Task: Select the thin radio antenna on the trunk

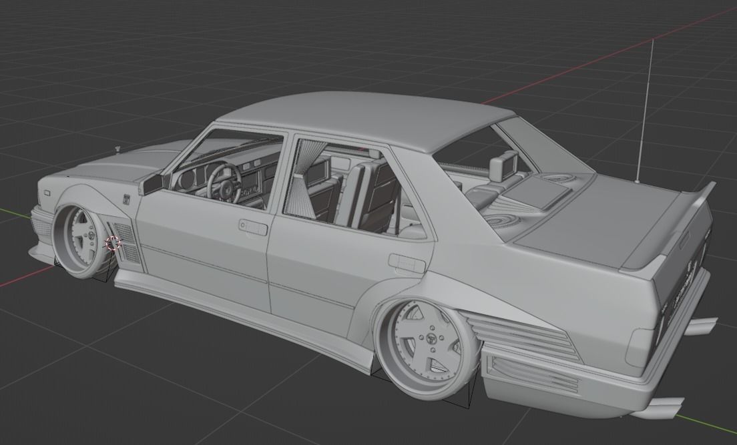Action: point(645,111)
